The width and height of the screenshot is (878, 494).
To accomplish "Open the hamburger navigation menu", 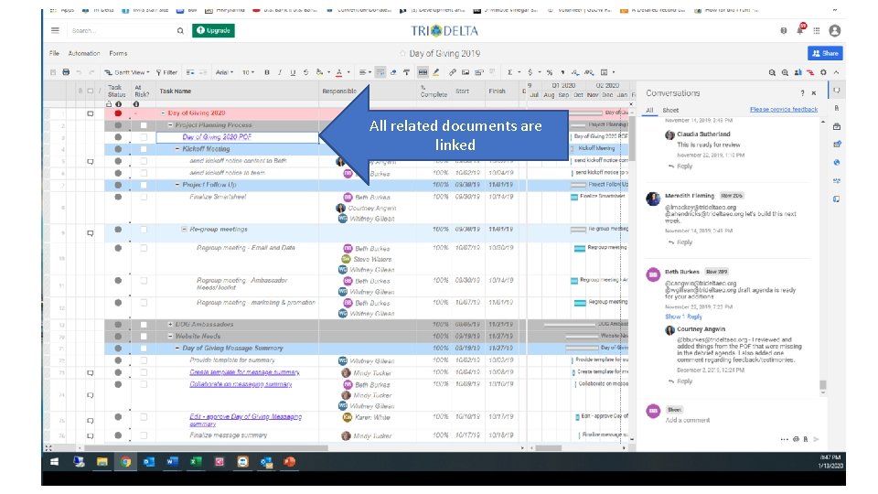I will click(55, 30).
